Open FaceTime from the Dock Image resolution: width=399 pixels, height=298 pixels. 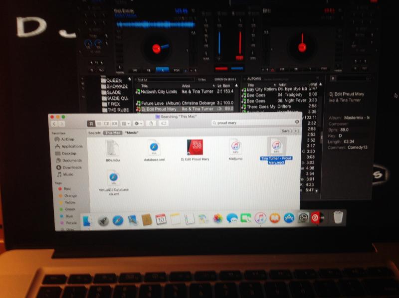pyautogui.click(x=246, y=218)
